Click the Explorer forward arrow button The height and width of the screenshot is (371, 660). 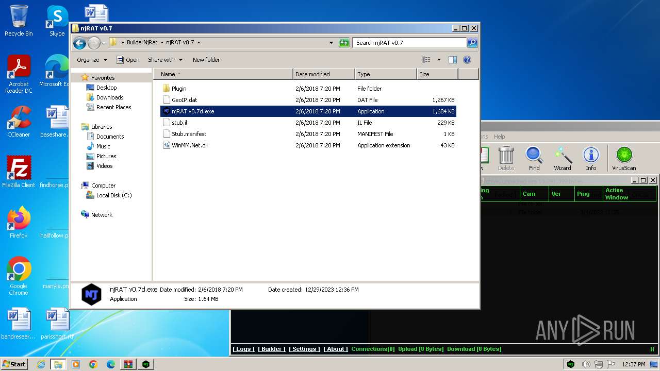(94, 43)
